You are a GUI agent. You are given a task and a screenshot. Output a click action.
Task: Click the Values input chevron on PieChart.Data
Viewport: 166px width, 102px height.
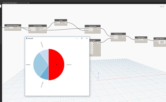click(93, 30)
